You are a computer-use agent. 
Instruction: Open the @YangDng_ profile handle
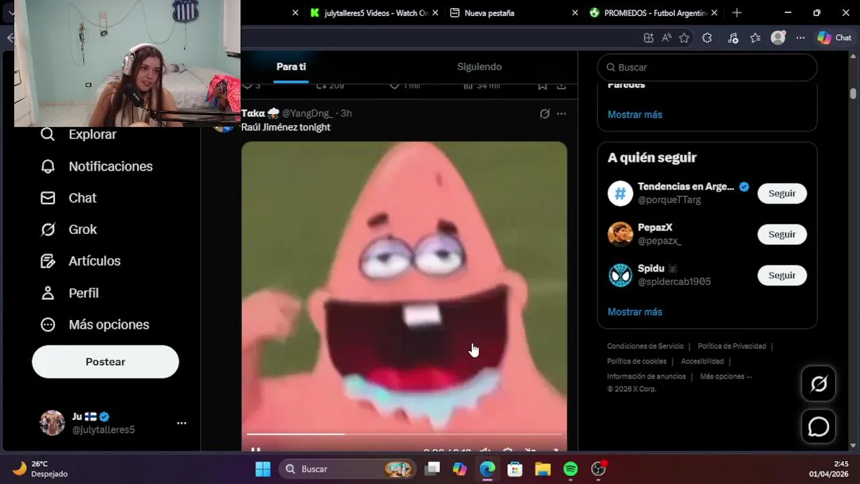[x=307, y=114]
